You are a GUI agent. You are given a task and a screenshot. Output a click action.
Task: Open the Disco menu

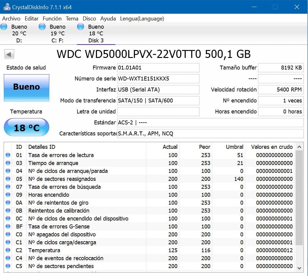(x=89, y=19)
